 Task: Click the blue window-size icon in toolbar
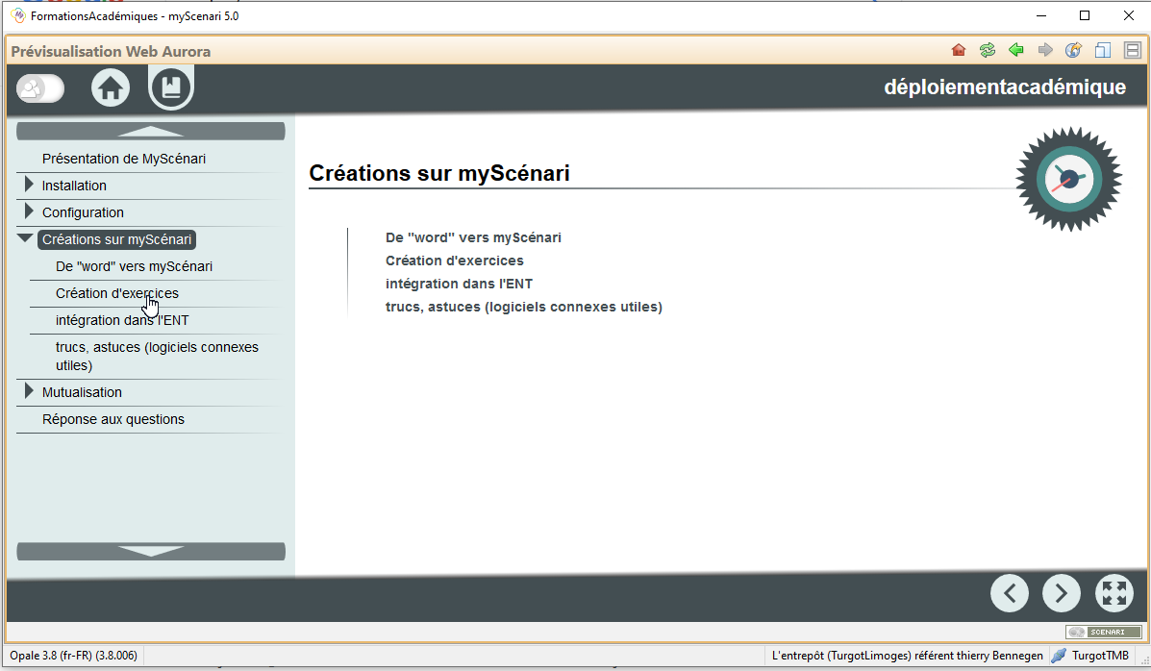tap(1103, 50)
